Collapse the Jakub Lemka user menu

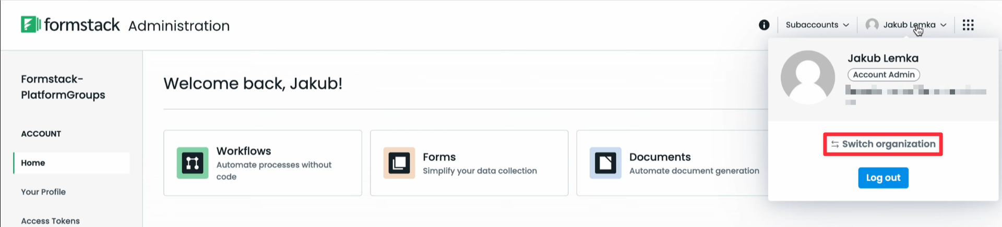(x=909, y=25)
